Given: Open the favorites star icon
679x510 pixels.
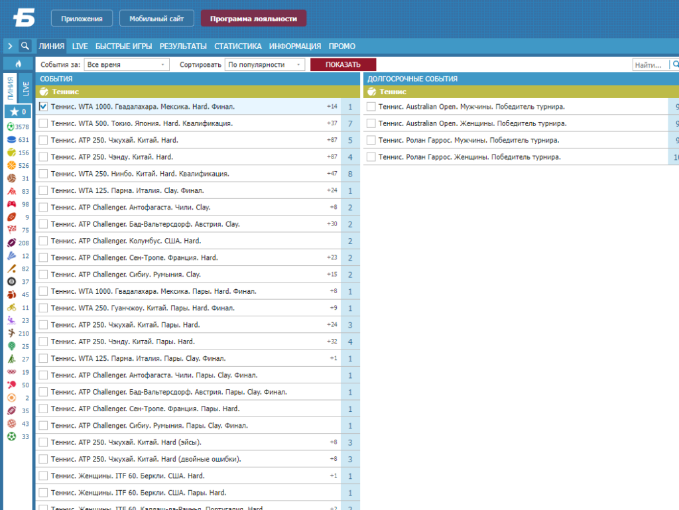Looking at the screenshot, I should 15,111.
